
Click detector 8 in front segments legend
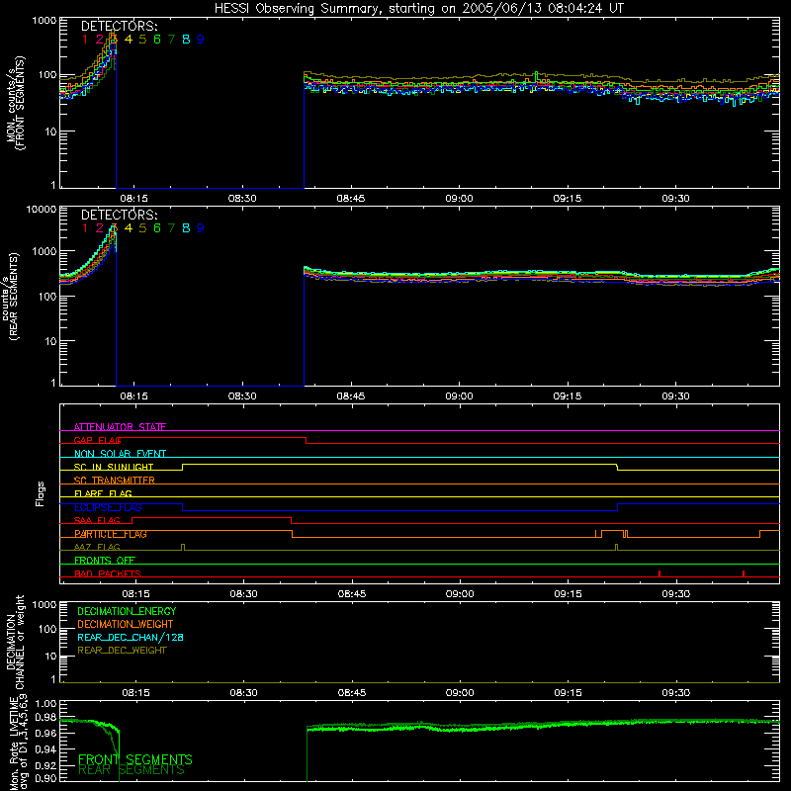point(186,40)
